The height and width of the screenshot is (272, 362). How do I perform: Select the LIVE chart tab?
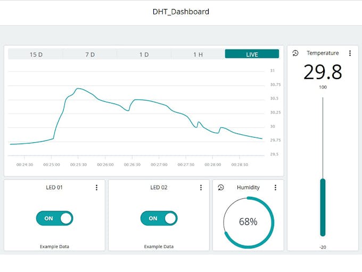point(252,54)
